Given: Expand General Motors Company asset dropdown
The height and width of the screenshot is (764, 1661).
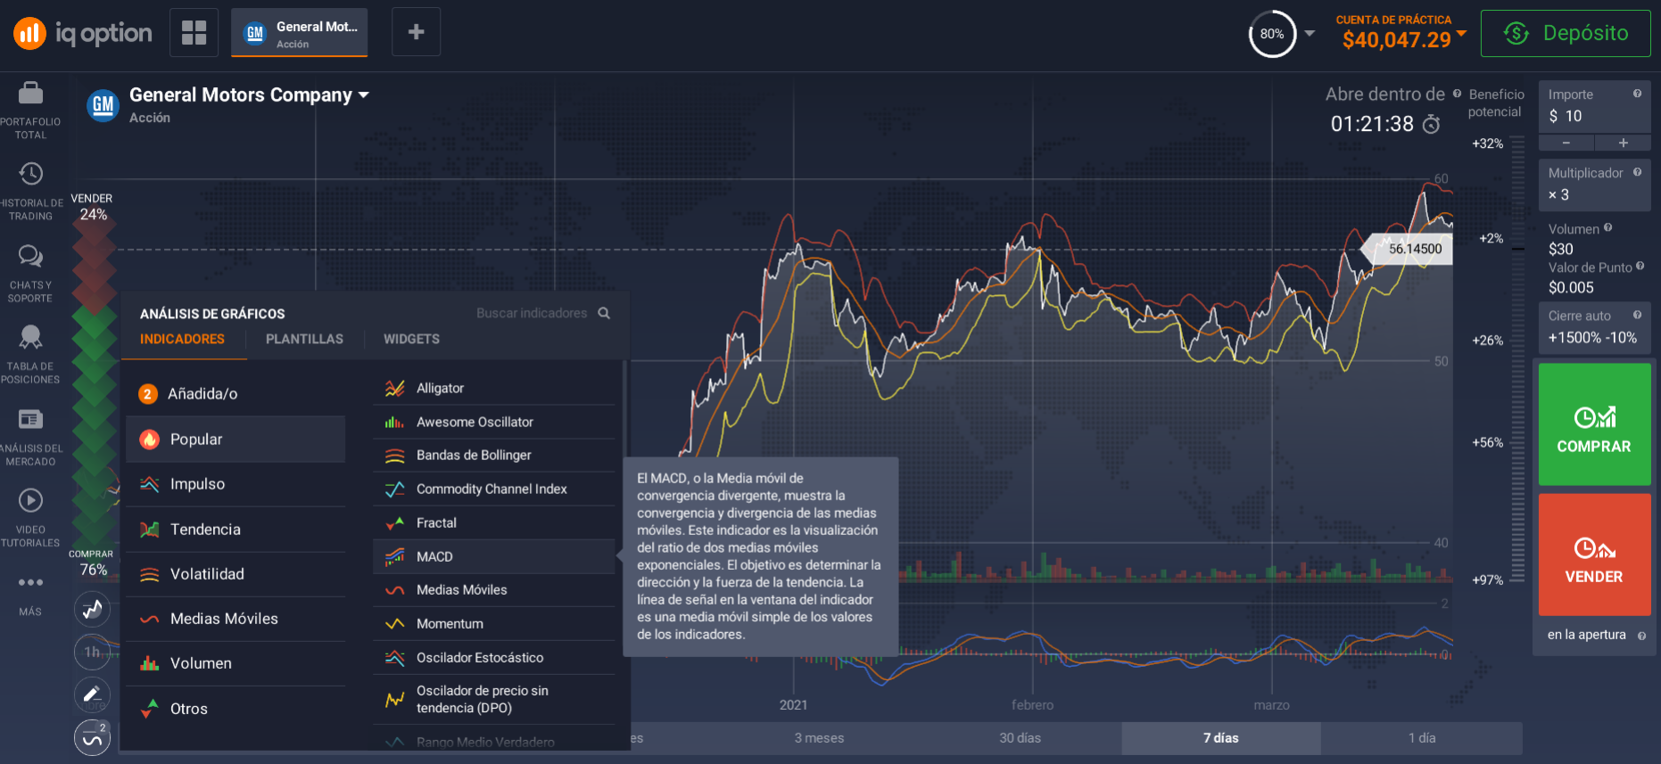Looking at the screenshot, I should click(363, 94).
